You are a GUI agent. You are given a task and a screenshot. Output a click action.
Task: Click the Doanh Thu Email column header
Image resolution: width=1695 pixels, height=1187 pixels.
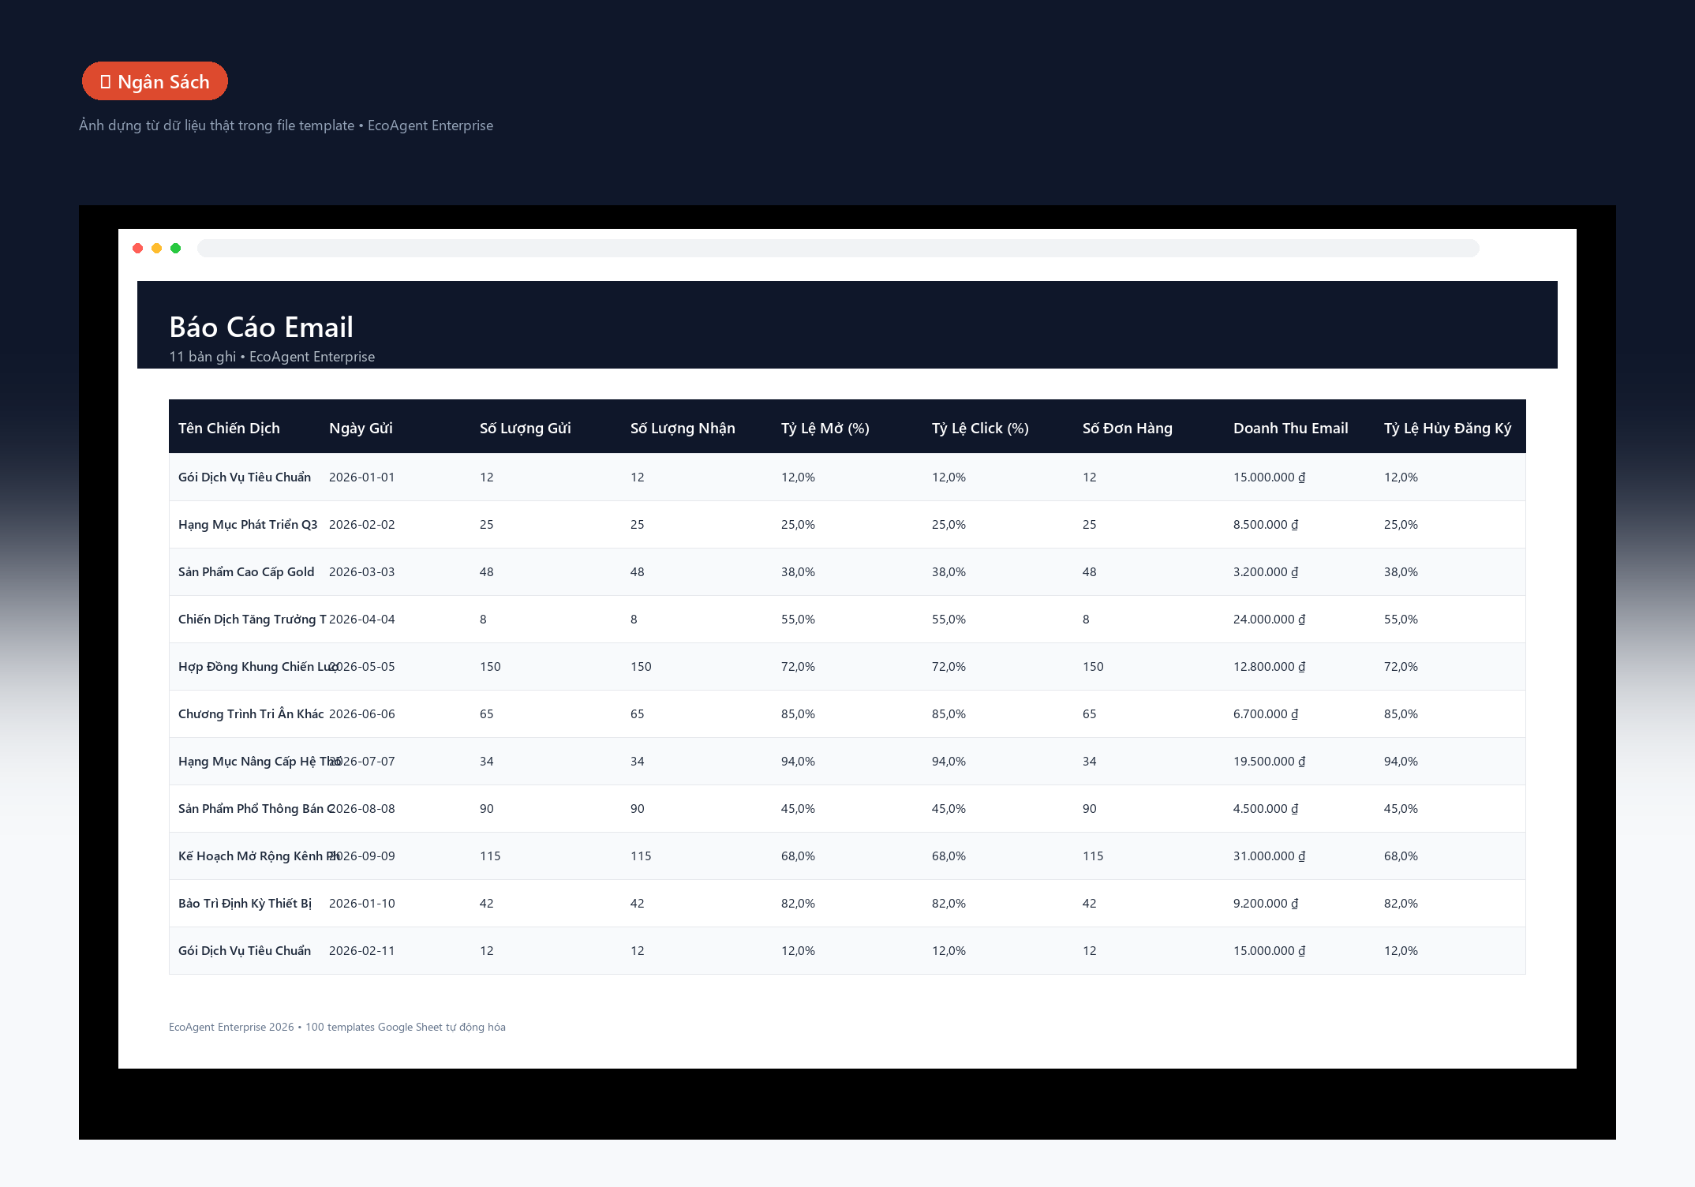(1291, 428)
